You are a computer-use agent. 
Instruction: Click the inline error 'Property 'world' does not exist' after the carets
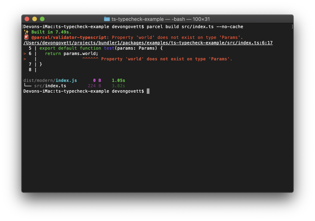167,59
